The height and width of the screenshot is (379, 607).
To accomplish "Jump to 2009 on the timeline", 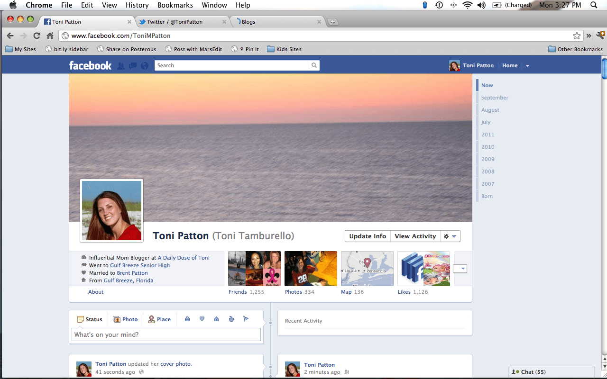I will [x=487, y=159].
